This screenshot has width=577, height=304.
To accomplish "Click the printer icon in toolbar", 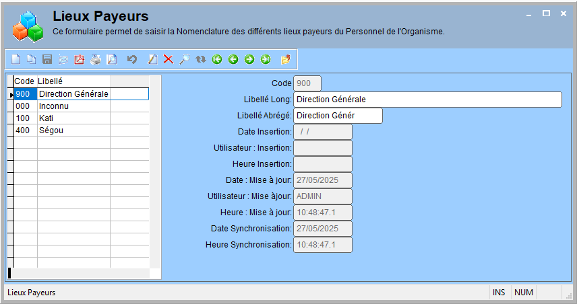I will point(96,59).
